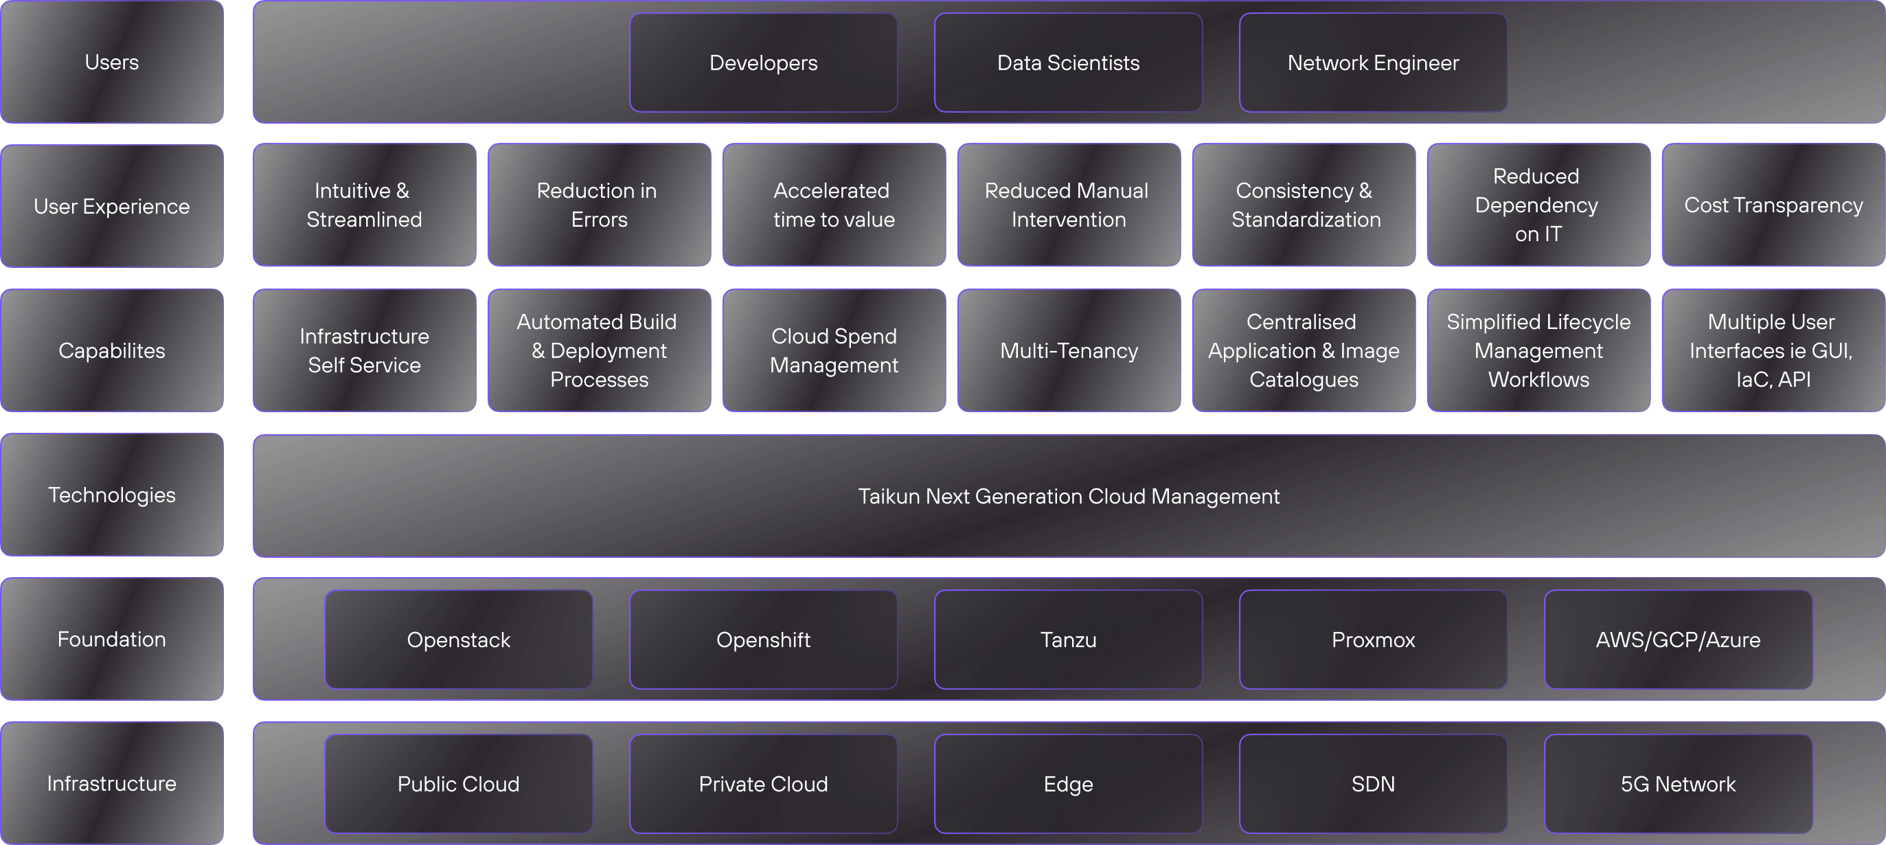This screenshot has width=1886, height=845.
Task: Open the Capabilites row label
Action: [111, 351]
